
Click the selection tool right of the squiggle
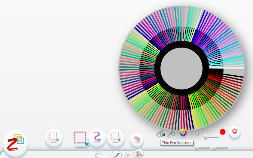click(x=116, y=137)
